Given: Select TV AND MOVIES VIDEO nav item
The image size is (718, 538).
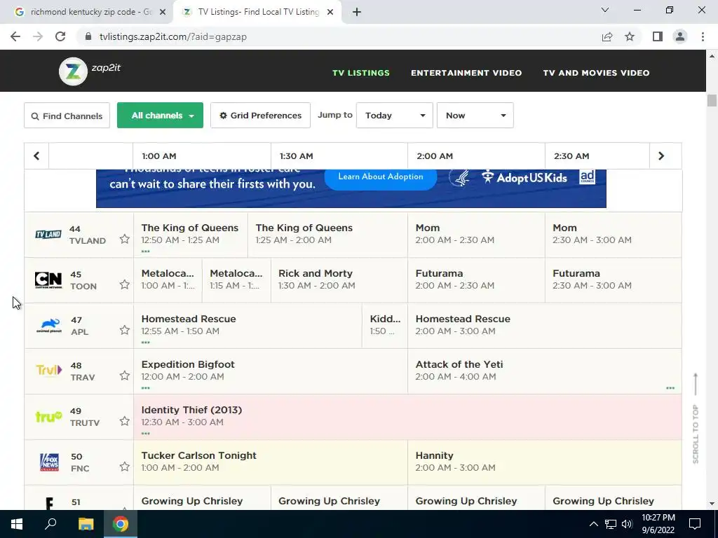Looking at the screenshot, I should tap(596, 73).
